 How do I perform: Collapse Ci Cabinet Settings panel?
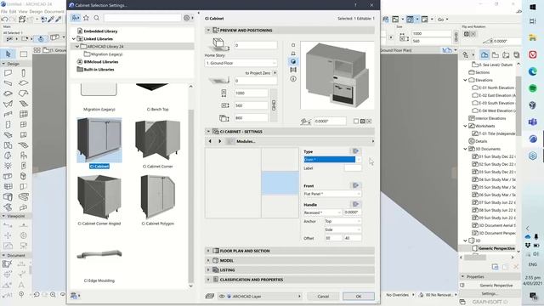click(x=208, y=132)
